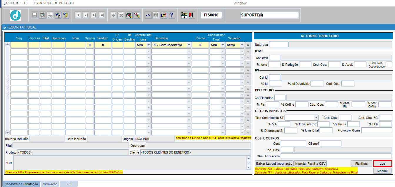Click the Log button

[382, 164]
